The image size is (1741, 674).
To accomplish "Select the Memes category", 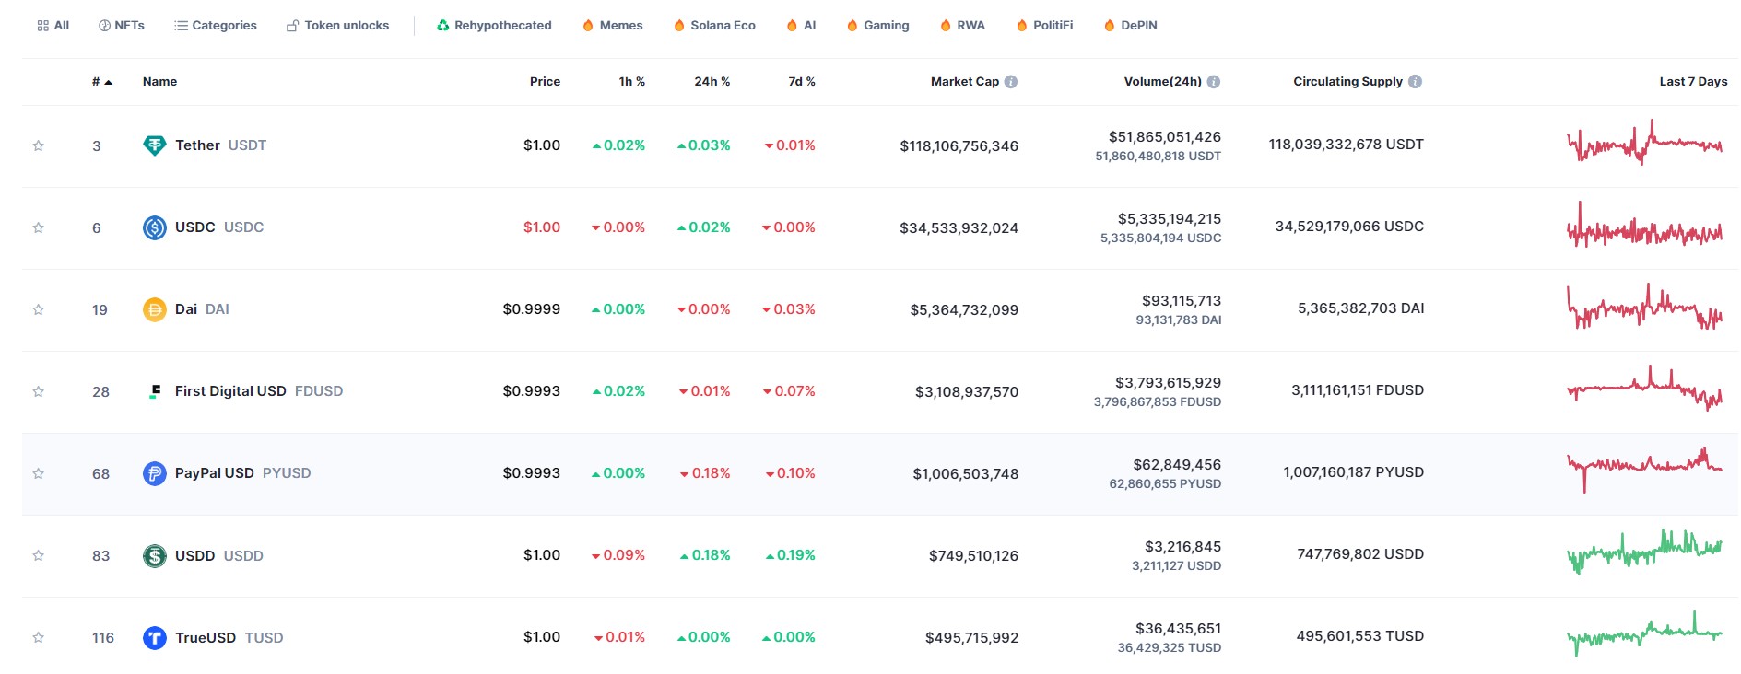I will tap(613, 26).
